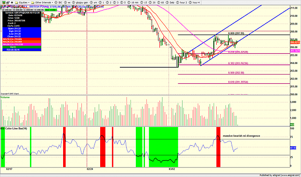Switch to the hour 2 interval
Image resolution: width=301 pixels, height=177 pixels.
click(182, 2)
